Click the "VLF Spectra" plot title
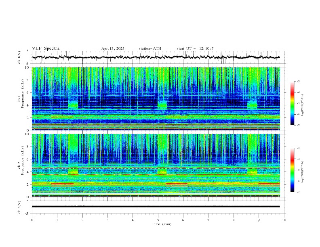Screen dimensions: 320x247 tap(46, 48)
